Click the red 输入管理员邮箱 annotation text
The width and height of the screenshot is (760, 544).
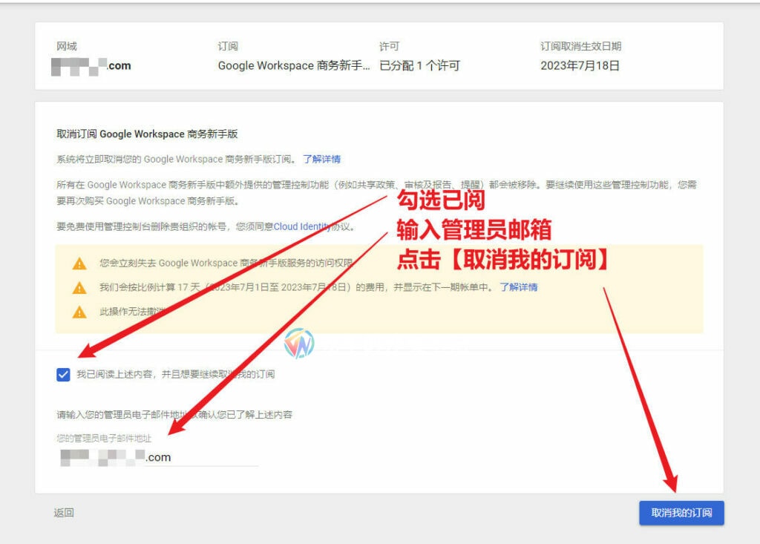(474, 230)
